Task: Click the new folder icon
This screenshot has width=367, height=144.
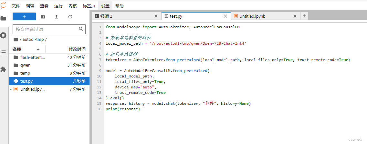Action: 43,16
